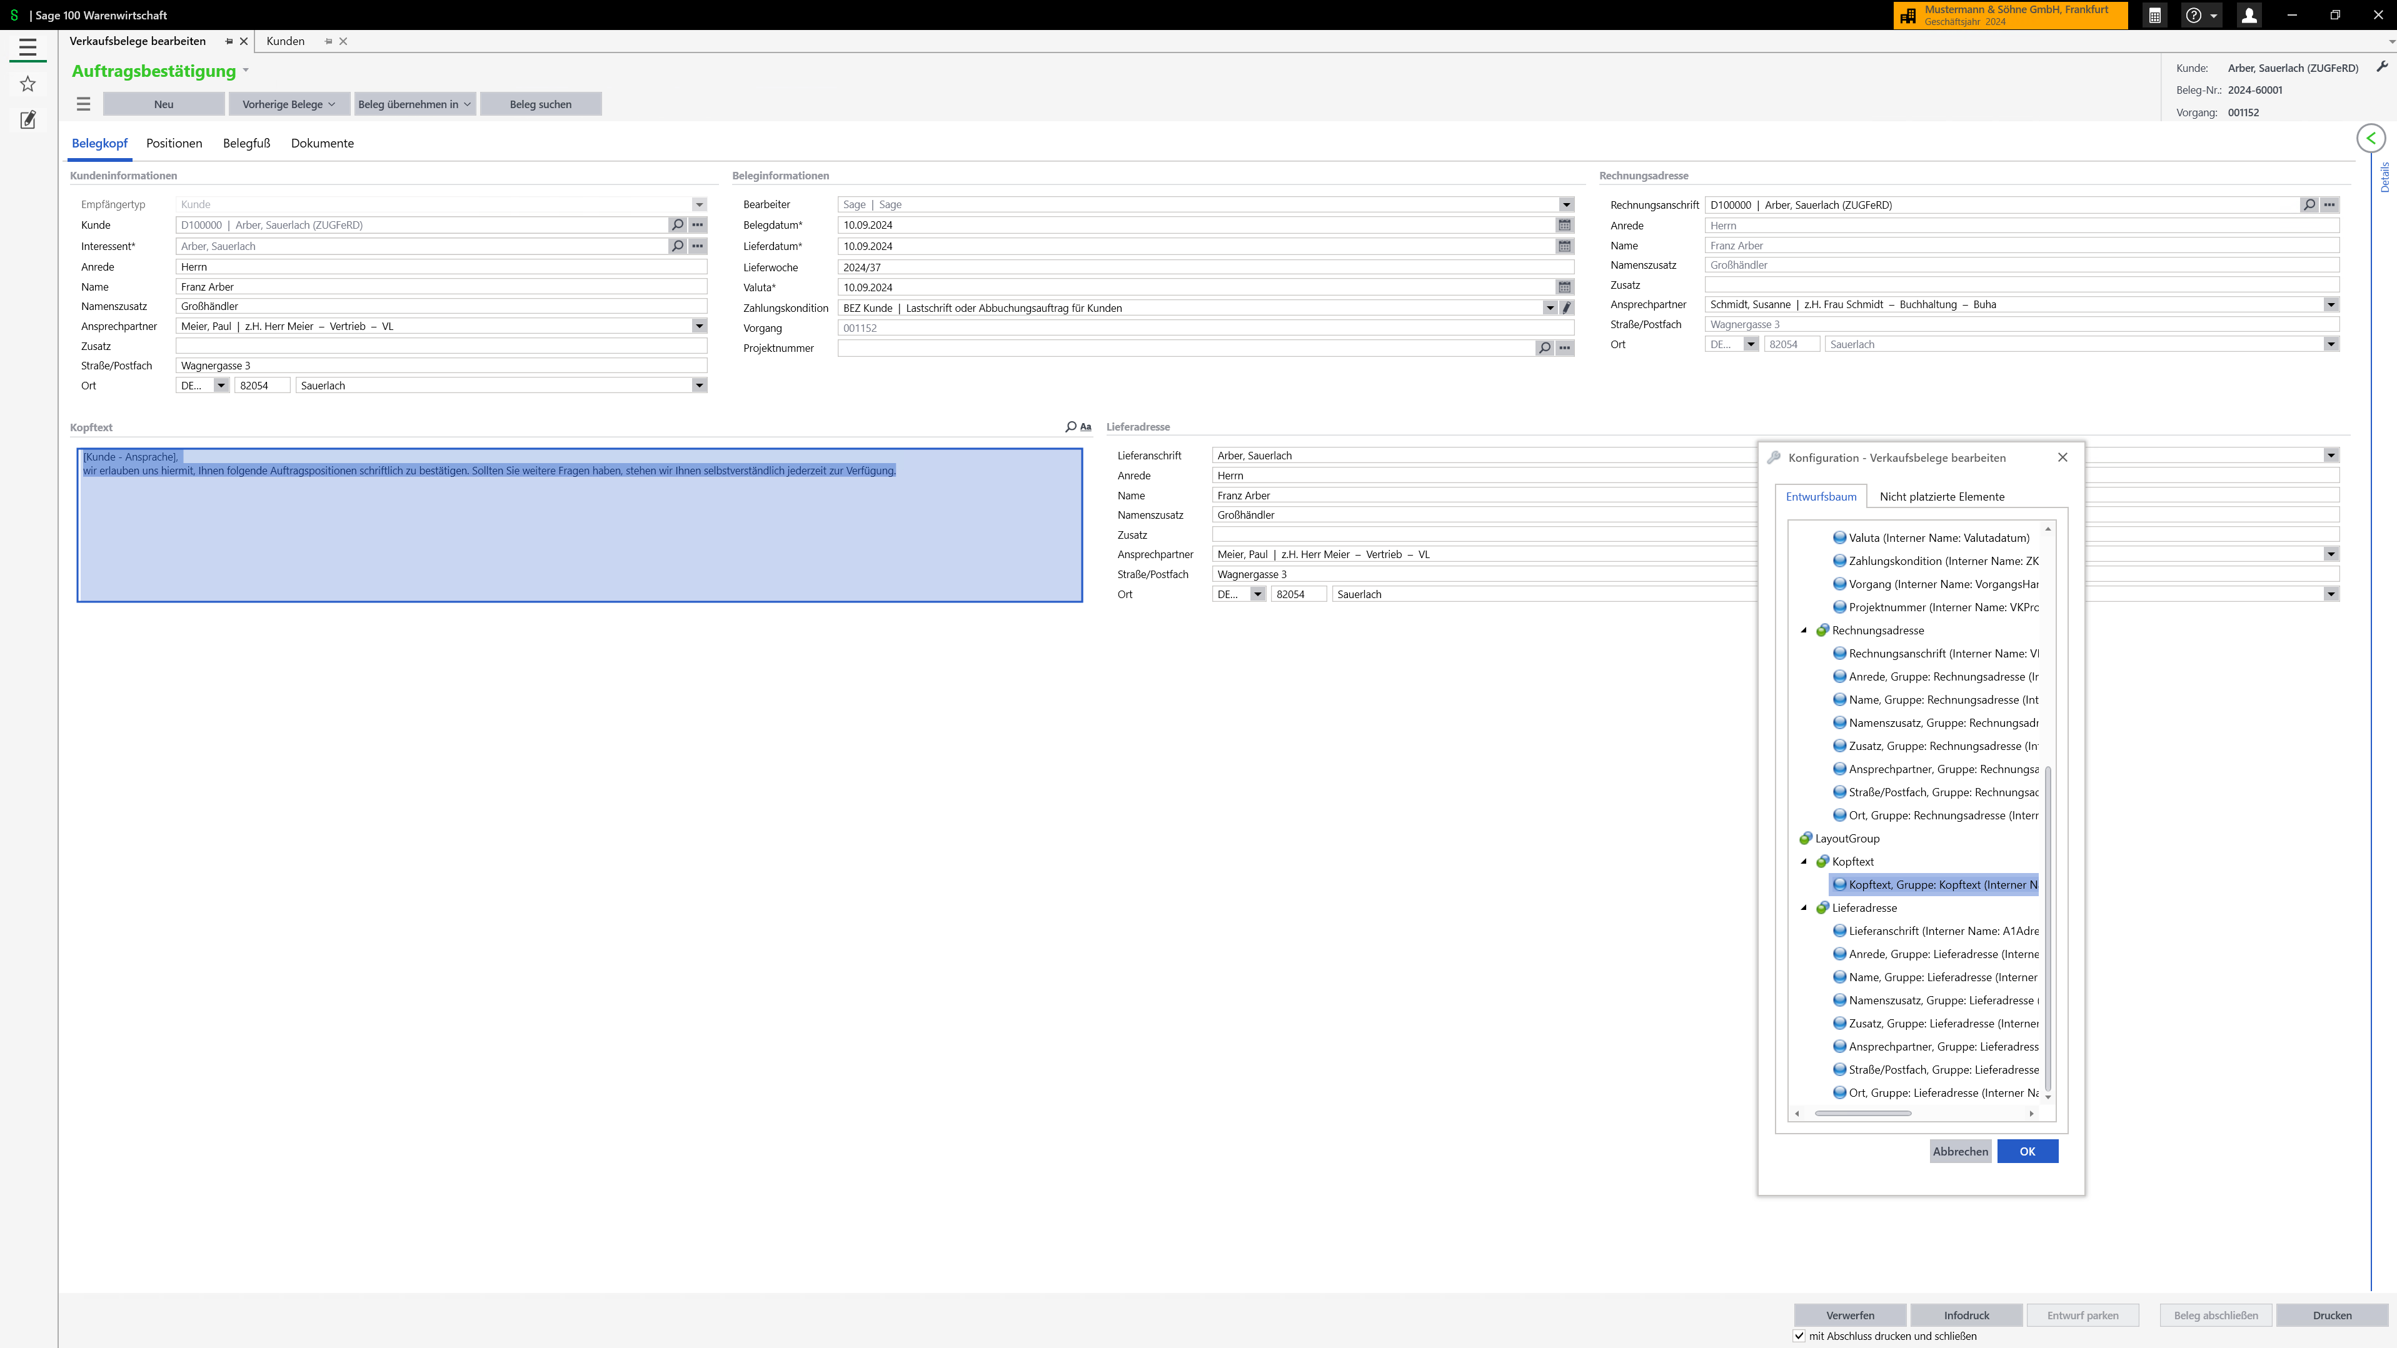Image resolution: width=2397 pixels, height=1348 pixels.
Task: Collapse the Rechnungsadresse tree node
Action: [1803, 631]
